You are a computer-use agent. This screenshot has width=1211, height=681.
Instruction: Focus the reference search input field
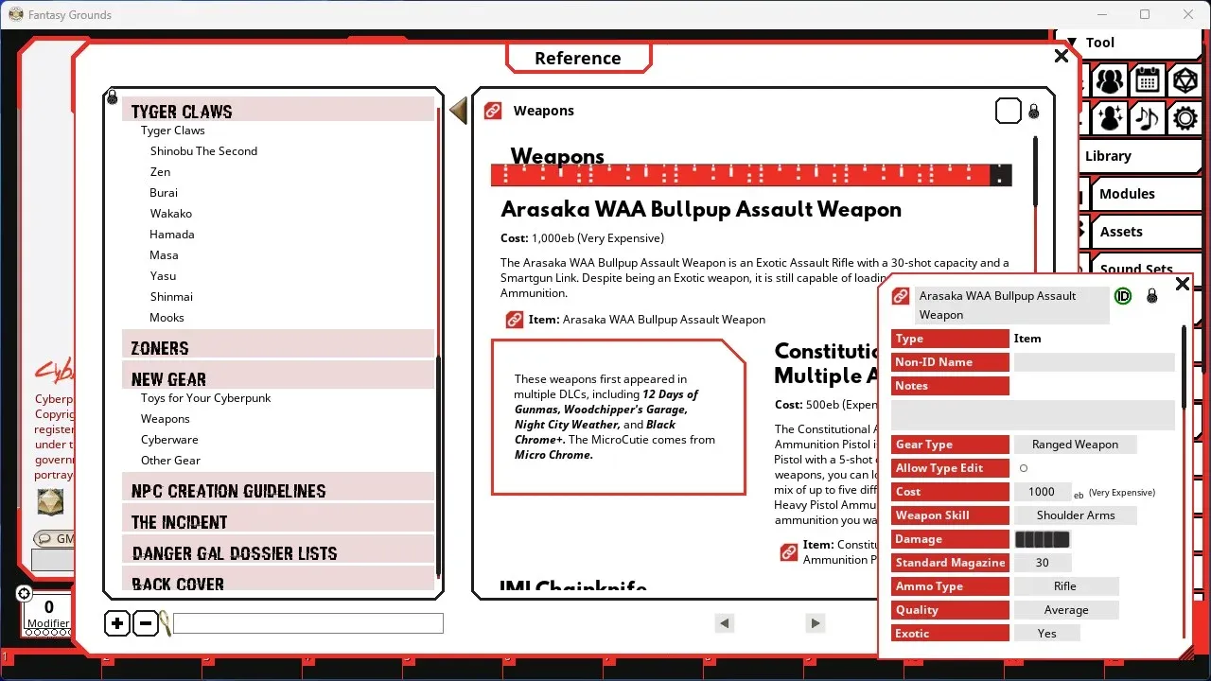[308, 623]
